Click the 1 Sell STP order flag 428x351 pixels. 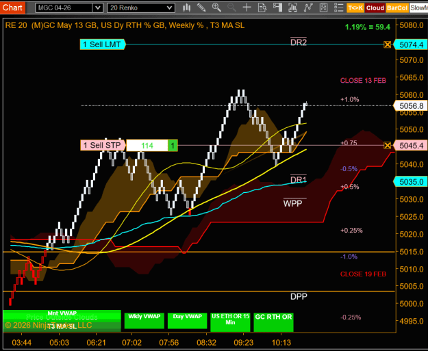tap(103, 145)
